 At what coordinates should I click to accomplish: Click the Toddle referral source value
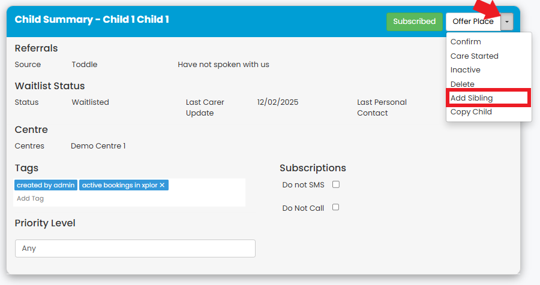pos(85,64)
